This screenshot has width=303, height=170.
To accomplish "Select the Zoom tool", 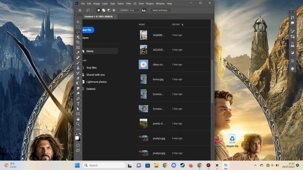I will pyautogui.click(x=78, y=124).
